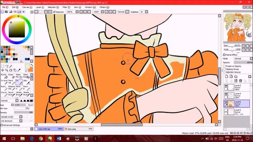
Task: Select the Lasso tool
Action: (7, 66)
